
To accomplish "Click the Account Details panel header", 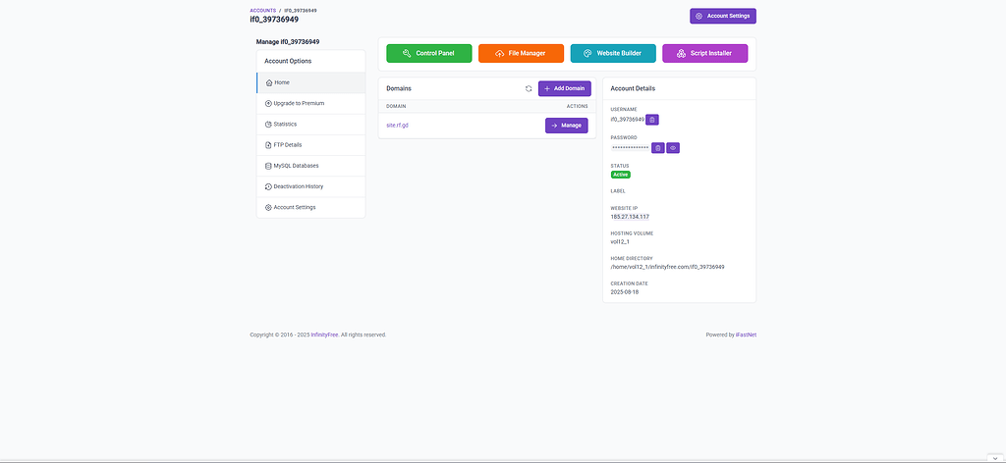I will 680,88.
